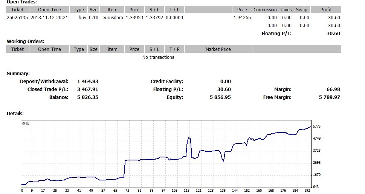Screen dimensions: 365x194
Task: Click ticket number 25025195
Action: [17, 18]
